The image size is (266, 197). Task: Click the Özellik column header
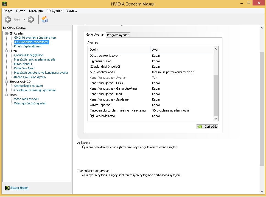tap(119, 50)
